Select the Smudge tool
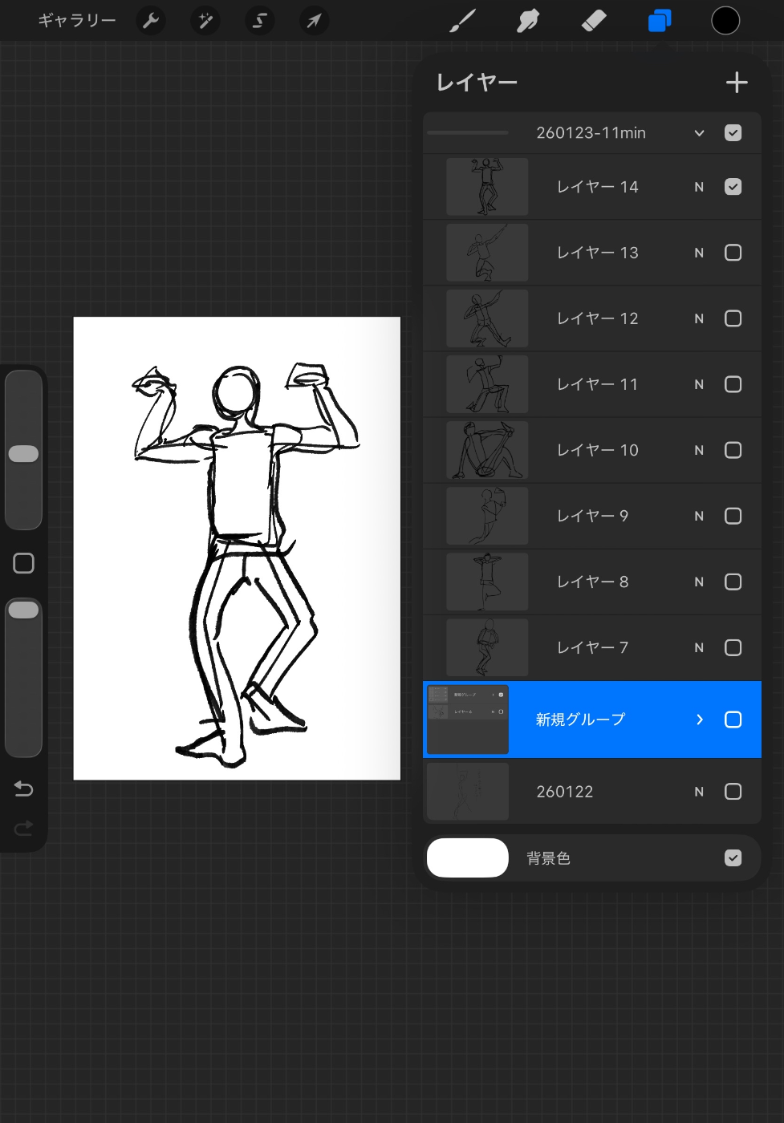 pyautogui.click(x=528, y=21)
